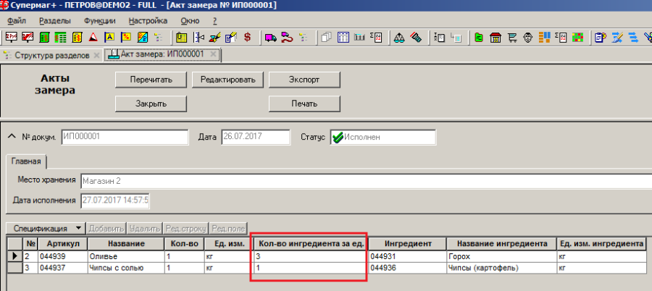Click the Экспорт button

[x=304, y=80]
